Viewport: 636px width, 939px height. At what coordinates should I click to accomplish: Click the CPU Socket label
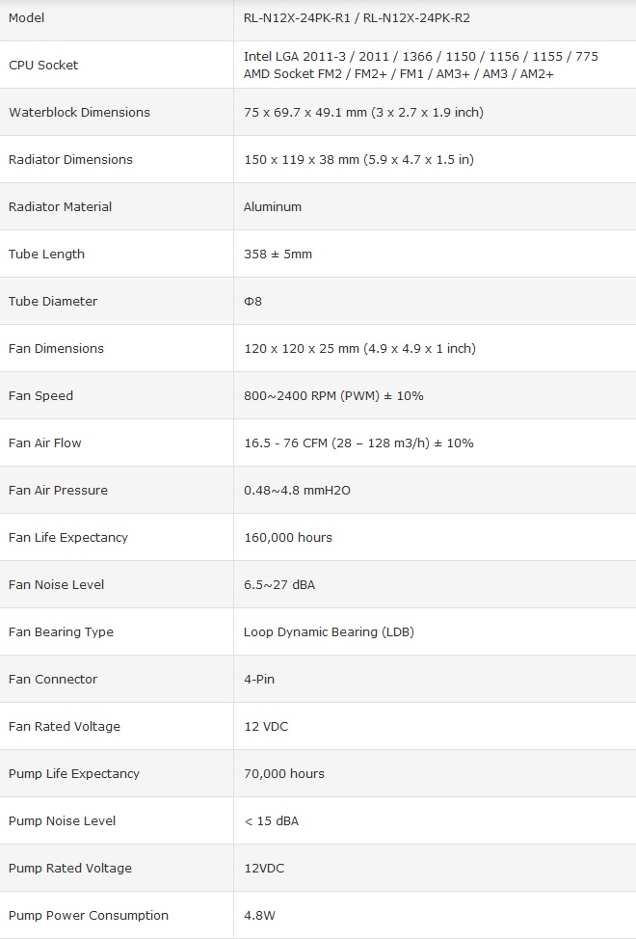click(43, 66)
